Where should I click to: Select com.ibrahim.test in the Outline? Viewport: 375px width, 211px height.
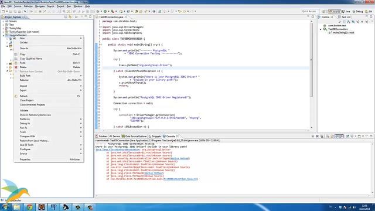pos(337,26)
